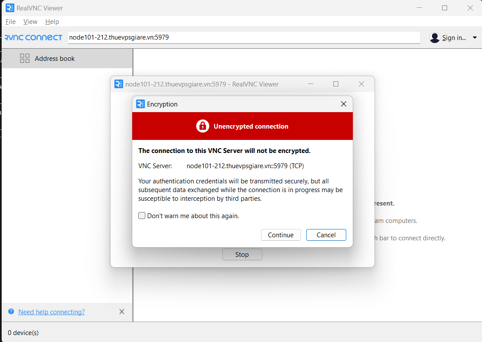
Task: Click the red padlock warning icon
Action: coord(203,126)
